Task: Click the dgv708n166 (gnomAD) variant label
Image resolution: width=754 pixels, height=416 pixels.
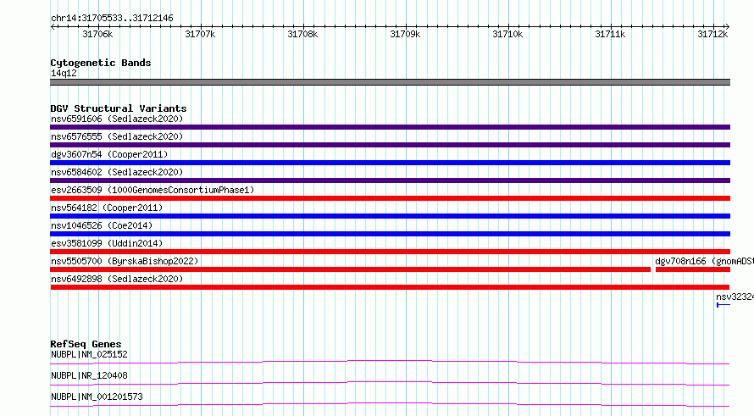Action: coord(704,261)
